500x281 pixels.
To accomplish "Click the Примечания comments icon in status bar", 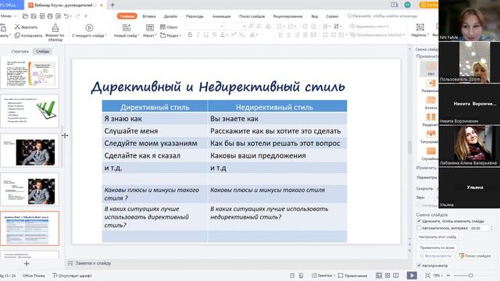I will (341, 276).
